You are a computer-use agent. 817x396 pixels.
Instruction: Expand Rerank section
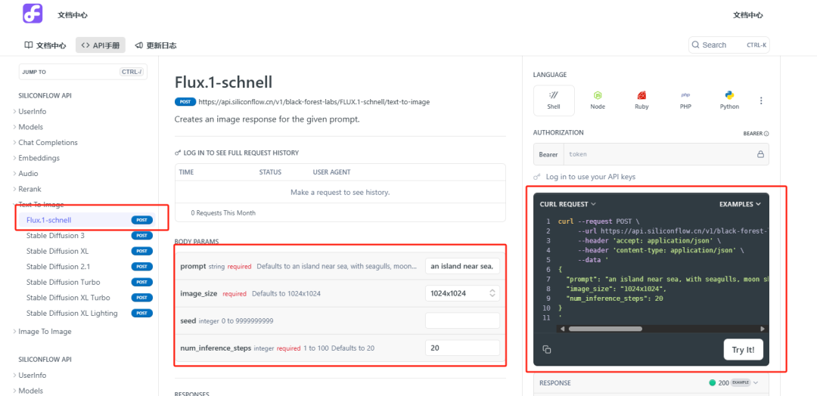pyautogui.click(x=30, y=190)
